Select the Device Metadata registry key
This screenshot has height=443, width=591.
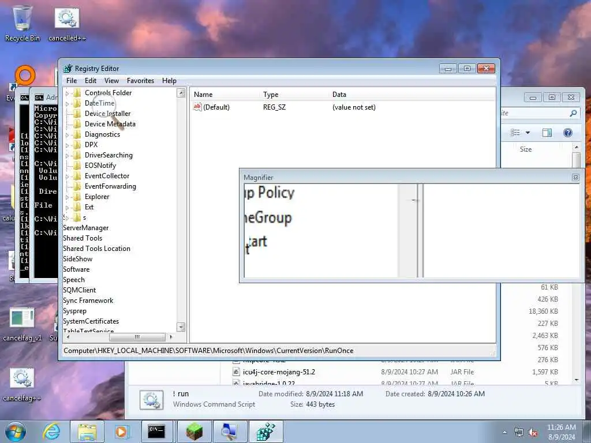(110, 124)
